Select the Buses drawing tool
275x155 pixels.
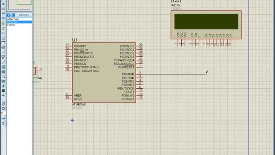coord(3,18)
